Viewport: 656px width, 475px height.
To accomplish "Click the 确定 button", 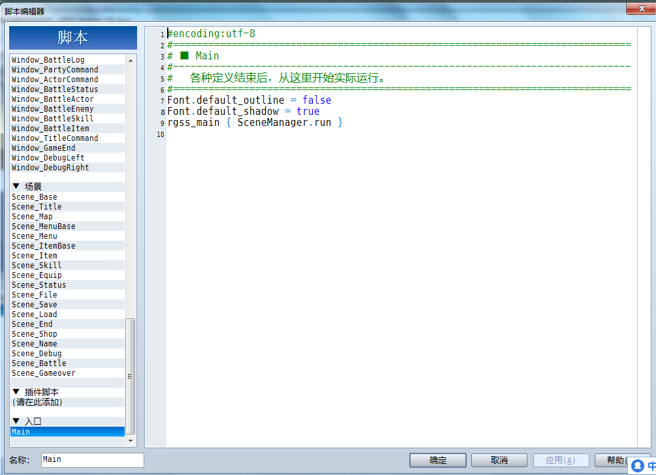I will tap(438, 460).
